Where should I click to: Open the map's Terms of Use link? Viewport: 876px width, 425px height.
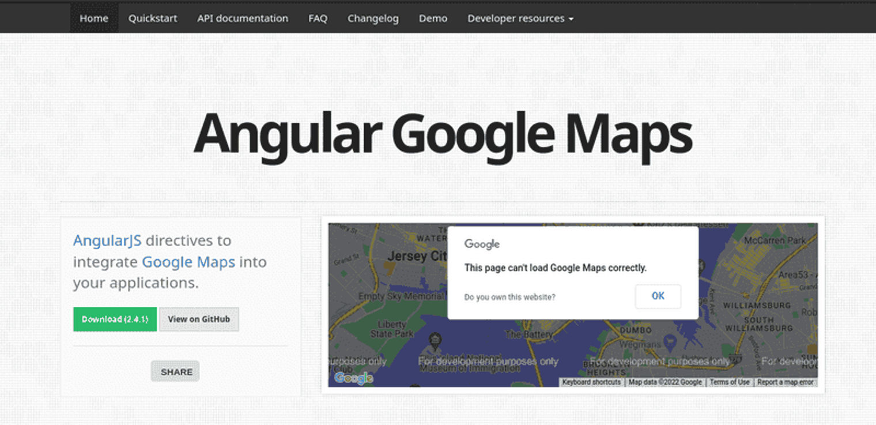[729, 382]
